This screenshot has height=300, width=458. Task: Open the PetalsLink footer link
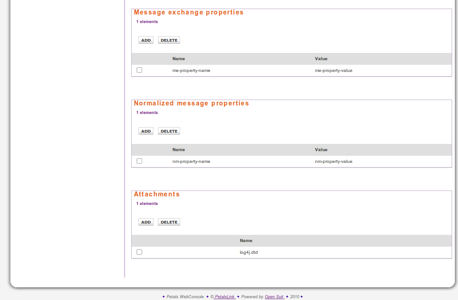(x=224, y=297)
